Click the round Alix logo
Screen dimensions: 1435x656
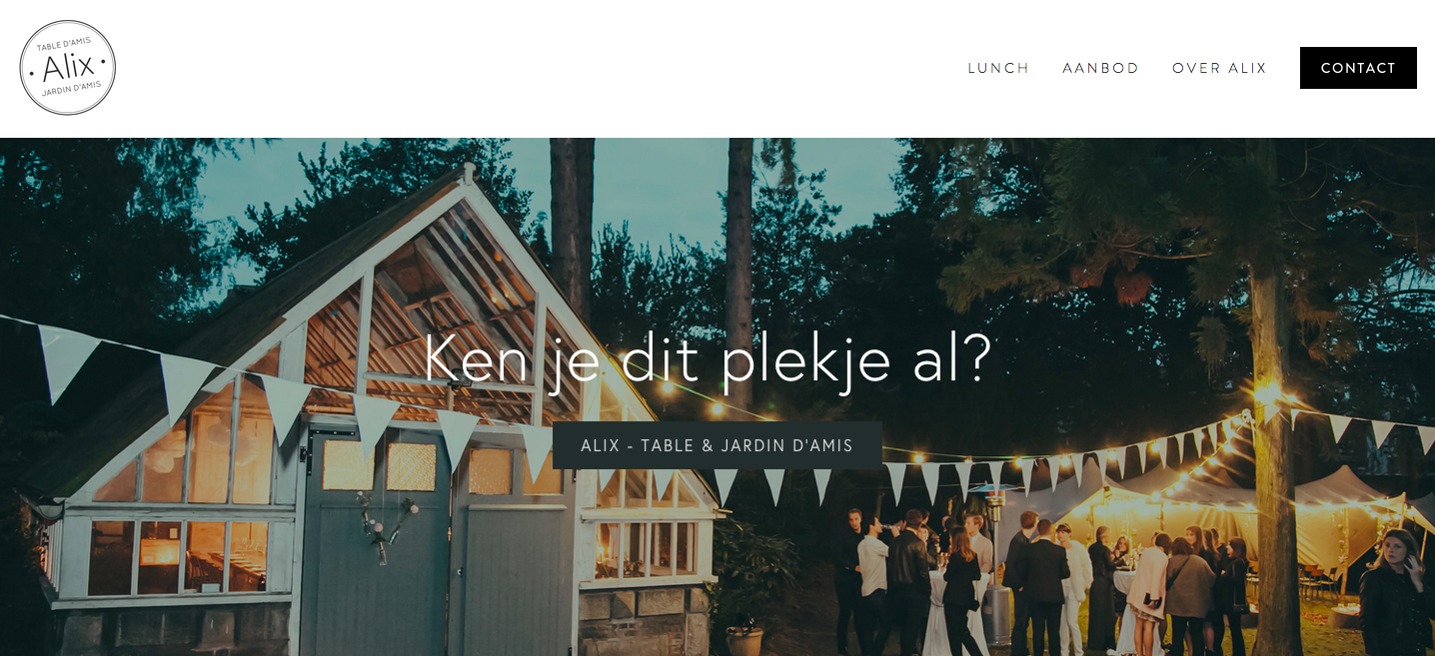click(x=68, y=68)
